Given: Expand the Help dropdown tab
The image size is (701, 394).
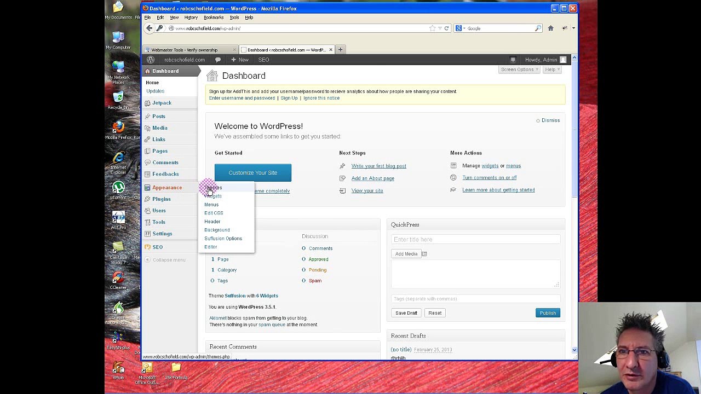Looking at the screenshot, I should (553, 69).
